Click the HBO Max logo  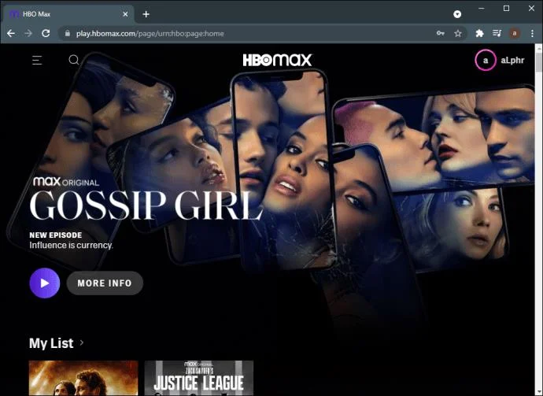[x=277, y=60]
